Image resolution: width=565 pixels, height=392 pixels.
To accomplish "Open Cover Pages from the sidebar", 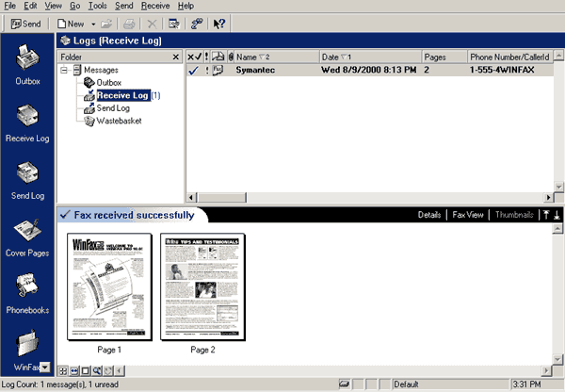I will pyautogui.click(x=27, y=237).
